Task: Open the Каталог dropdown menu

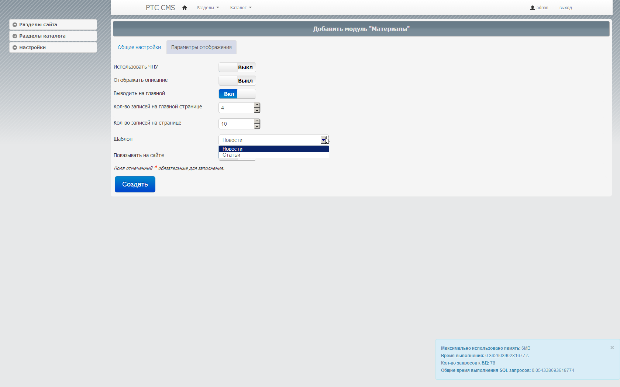Action: pyautogui.click(x=241, y=8)
